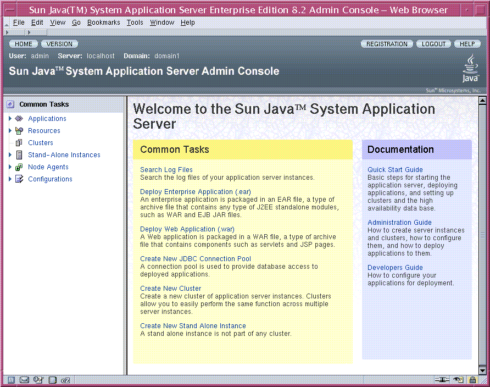Click the 'localhost' server value text
This screenshot has width=490, height=387.
[x=101, y=56]
